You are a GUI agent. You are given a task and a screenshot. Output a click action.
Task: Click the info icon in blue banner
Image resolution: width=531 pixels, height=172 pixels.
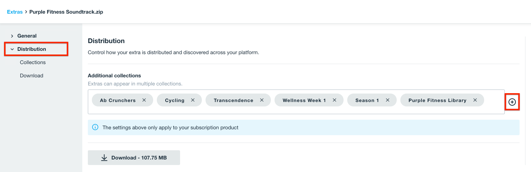click(x=95, y=127)
